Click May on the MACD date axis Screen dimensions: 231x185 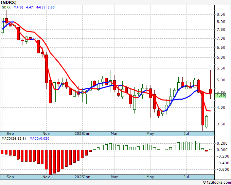(x=150, y=177)
